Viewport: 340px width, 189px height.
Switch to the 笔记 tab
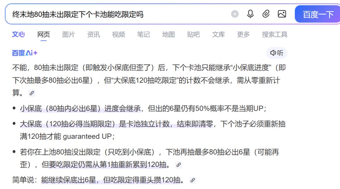(x=143, y=34)
